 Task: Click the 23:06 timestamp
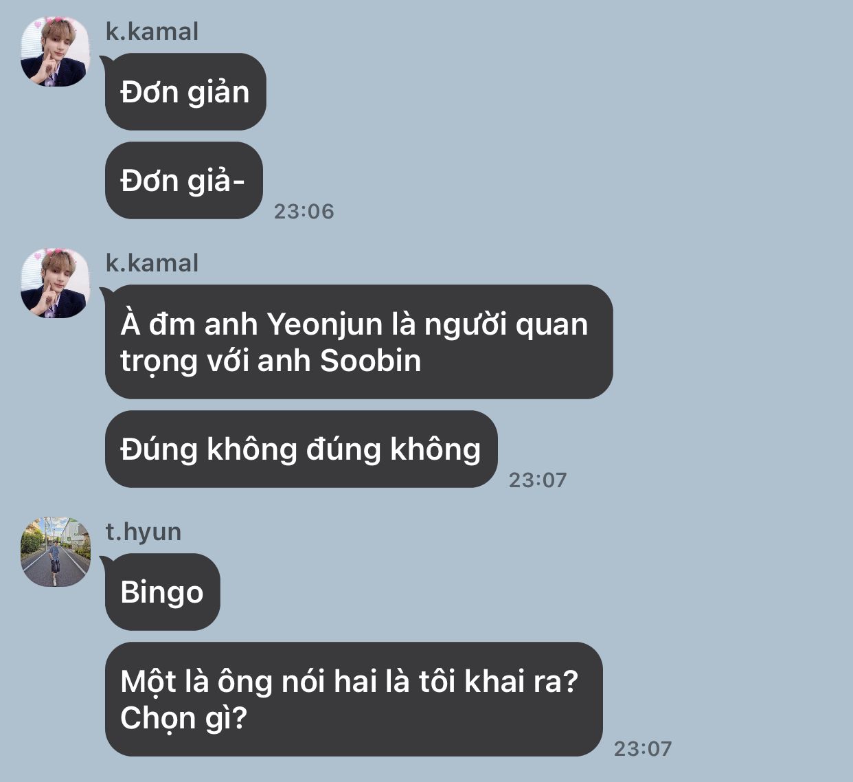[304, 211]
